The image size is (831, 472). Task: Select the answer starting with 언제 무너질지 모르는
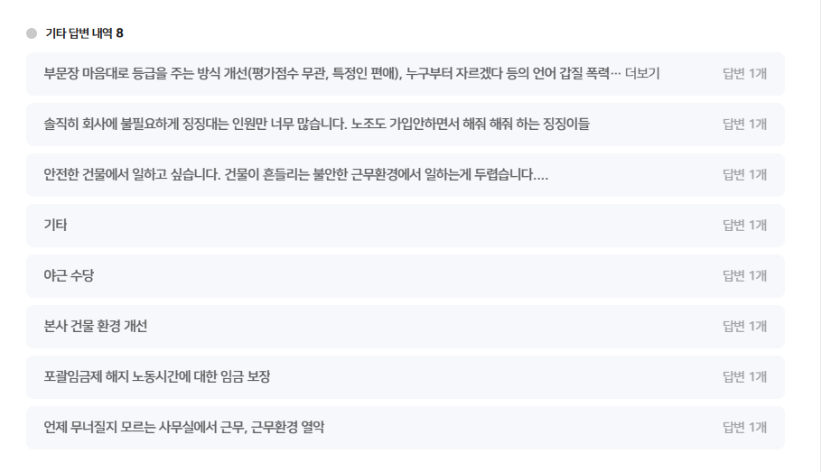[183, 427]
